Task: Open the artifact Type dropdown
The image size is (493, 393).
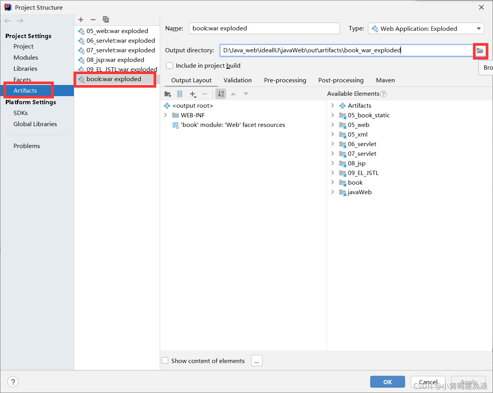Action: (x=426, y=28)
